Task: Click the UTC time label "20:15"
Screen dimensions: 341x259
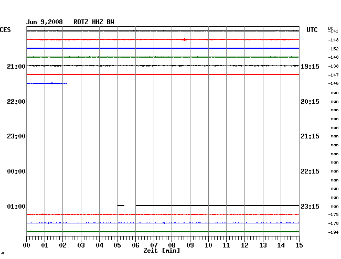Action: tap(310, 102)
